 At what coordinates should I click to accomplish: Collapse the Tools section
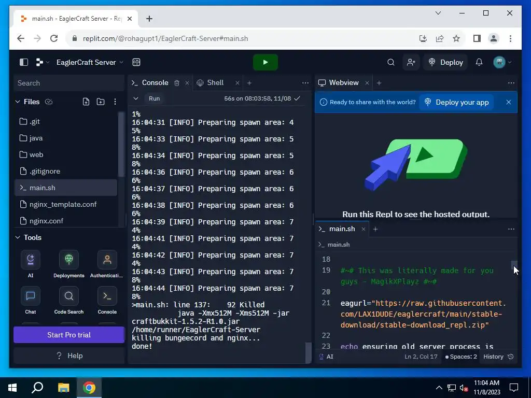pos(18,237)
